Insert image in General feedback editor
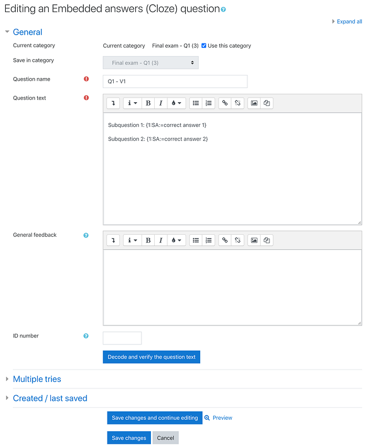Image resolution: width=367 pixels, height=447 pixels. 254,241
